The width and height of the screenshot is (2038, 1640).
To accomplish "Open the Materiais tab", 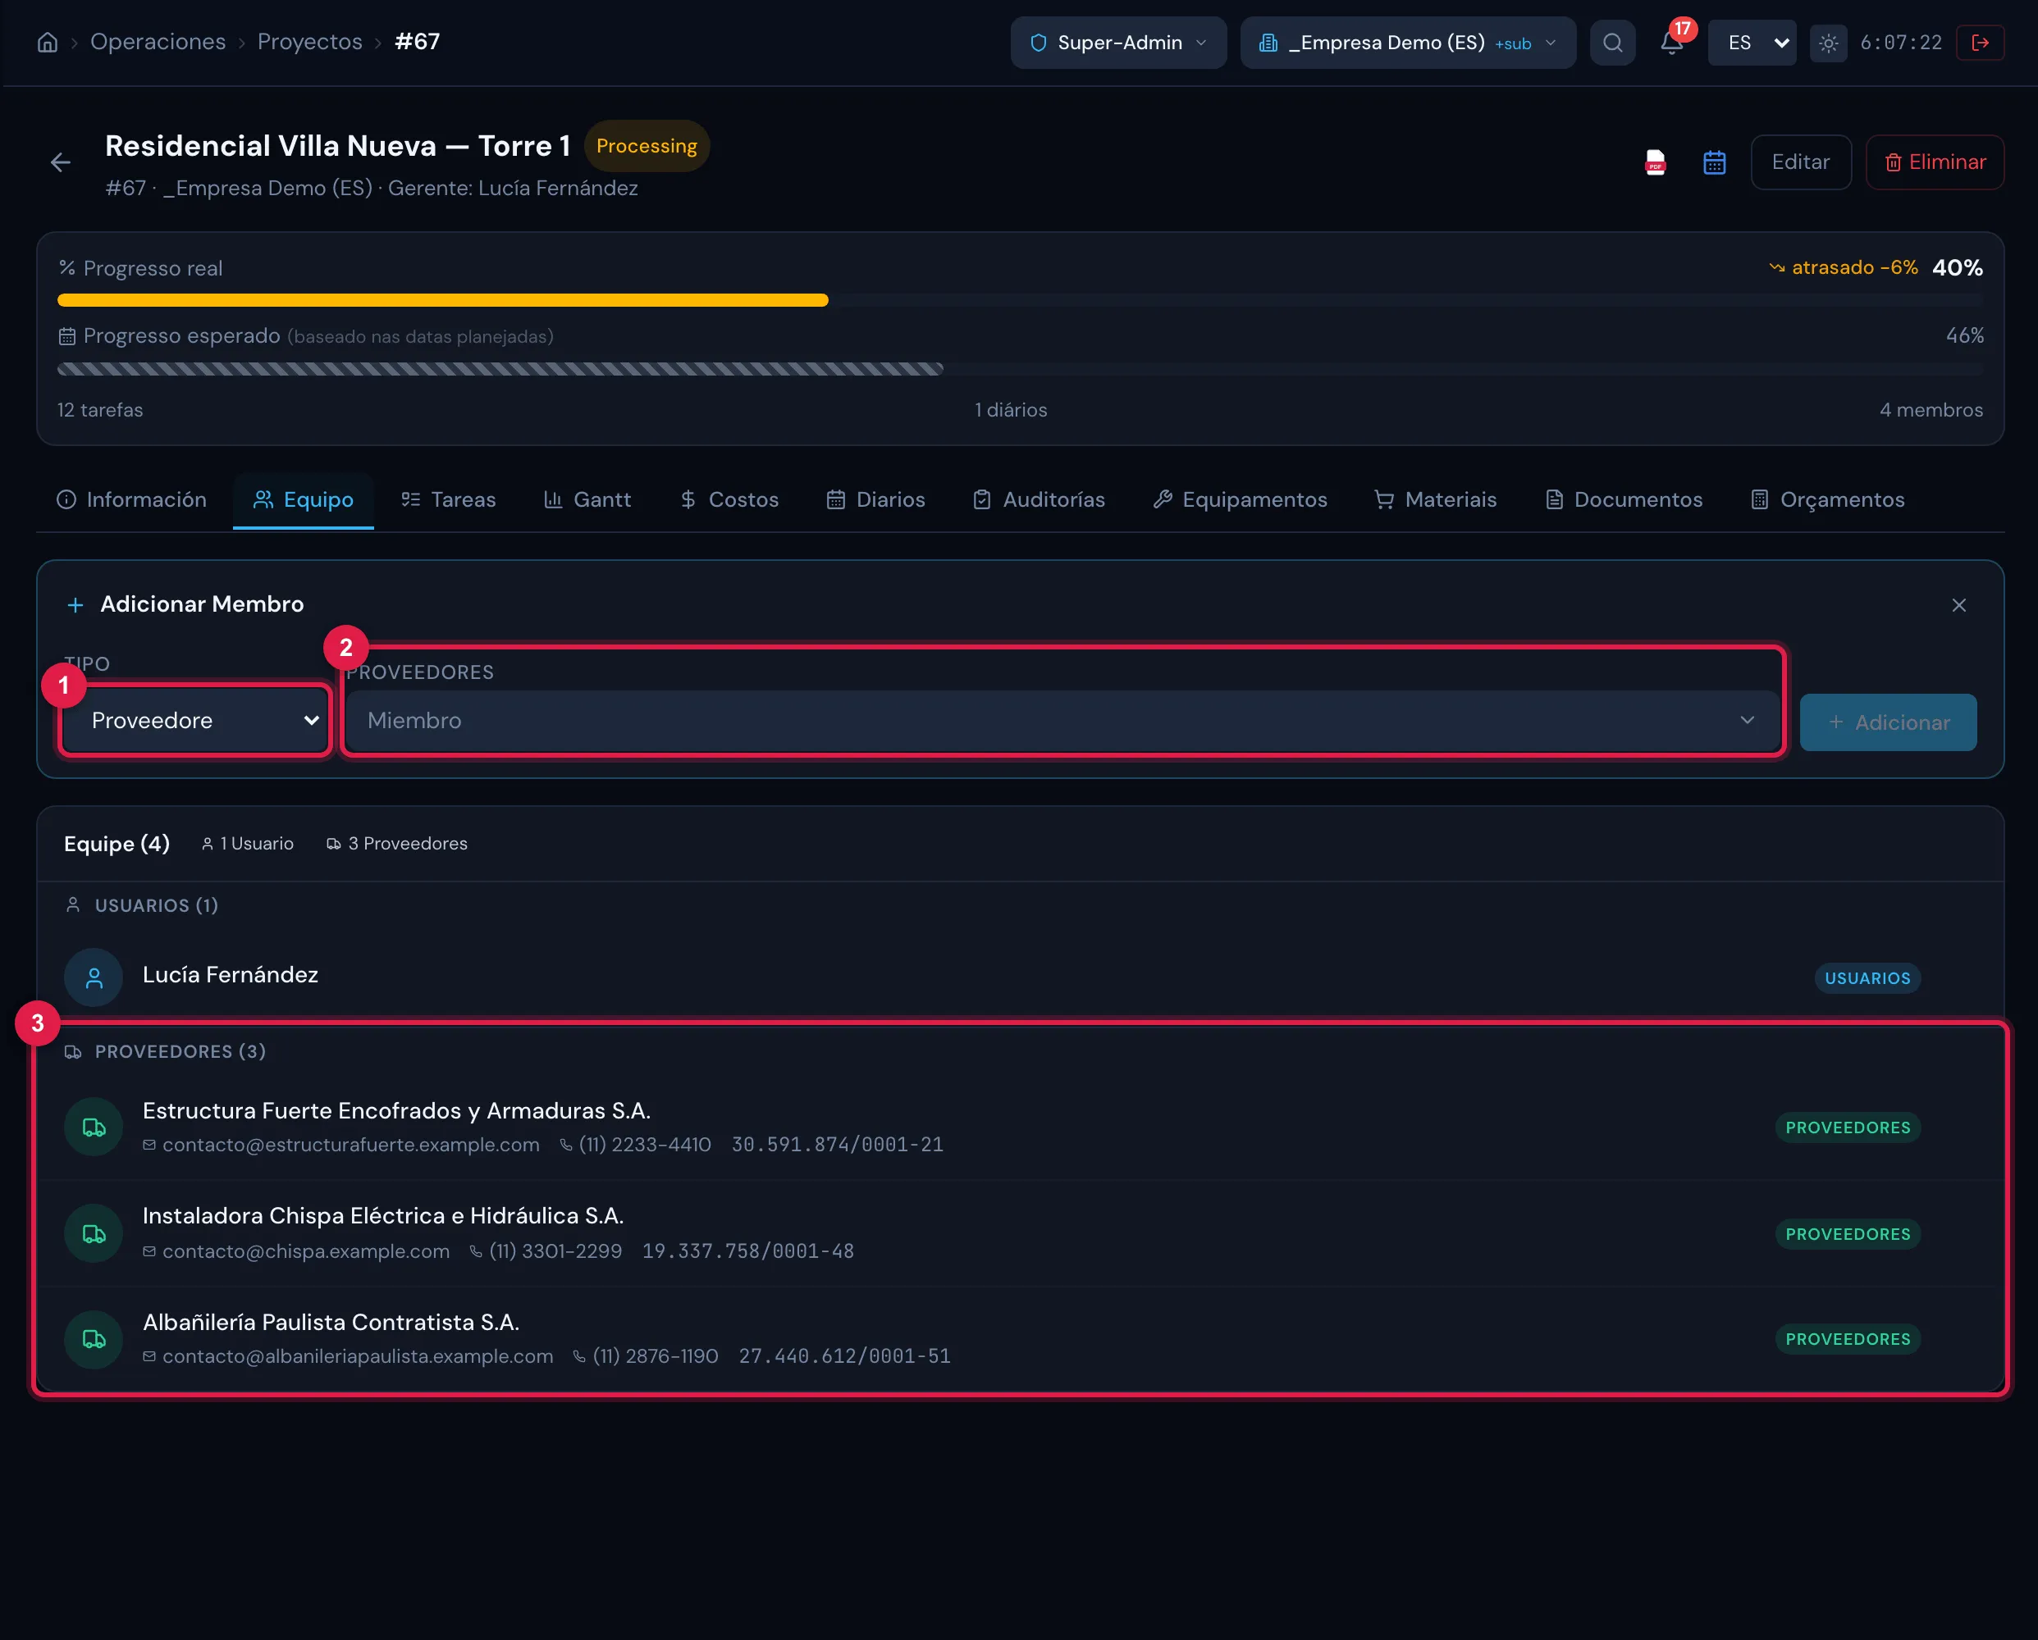I will click(x=1435, y=499).
